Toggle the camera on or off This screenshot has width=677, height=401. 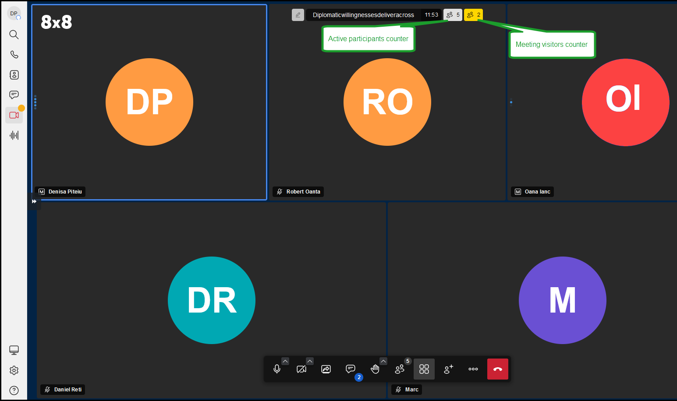click(301, 369)
